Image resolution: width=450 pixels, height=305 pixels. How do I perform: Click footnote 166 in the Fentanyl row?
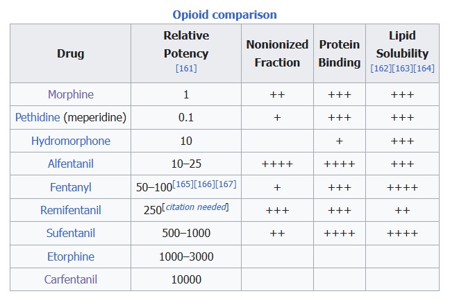tap(204, 184)
